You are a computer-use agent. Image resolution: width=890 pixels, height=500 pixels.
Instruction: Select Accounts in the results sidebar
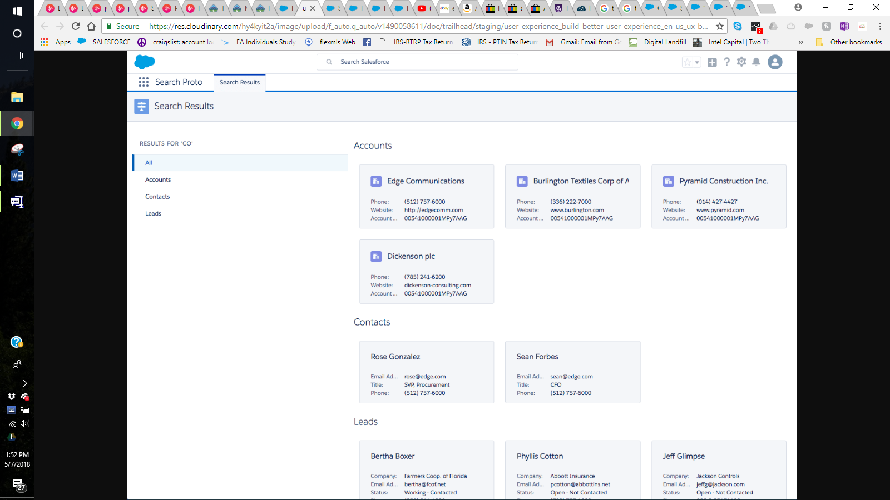tap(158, 179)
